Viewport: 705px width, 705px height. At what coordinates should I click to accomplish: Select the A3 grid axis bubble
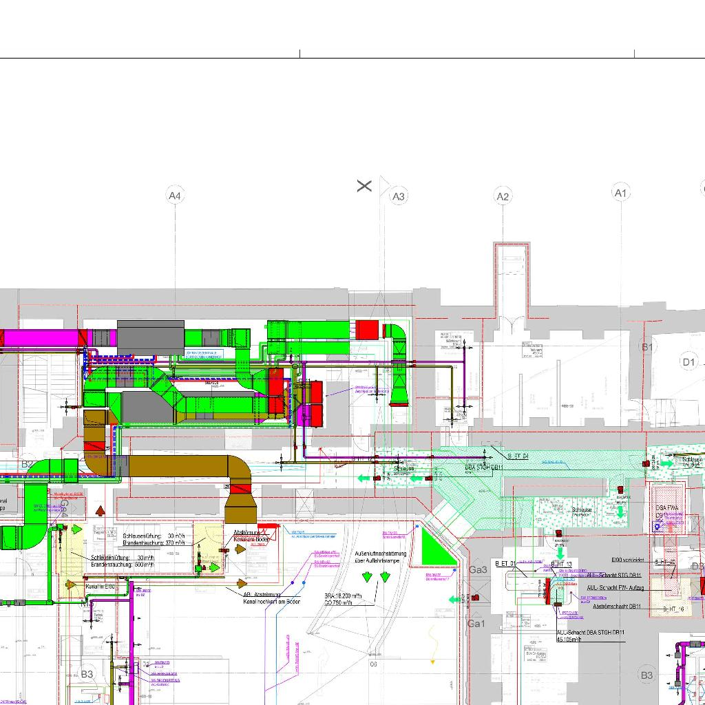tap(399, 196)
